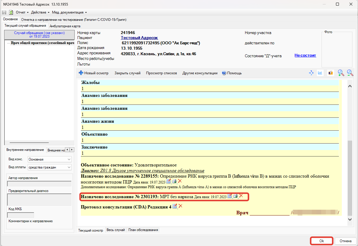Delete study № 2301193 with red cross

point(241,196)
